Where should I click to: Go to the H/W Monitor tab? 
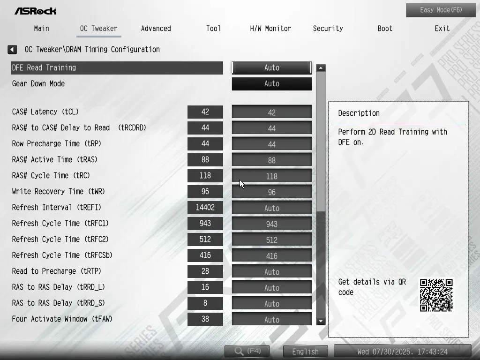click(270, 29)
